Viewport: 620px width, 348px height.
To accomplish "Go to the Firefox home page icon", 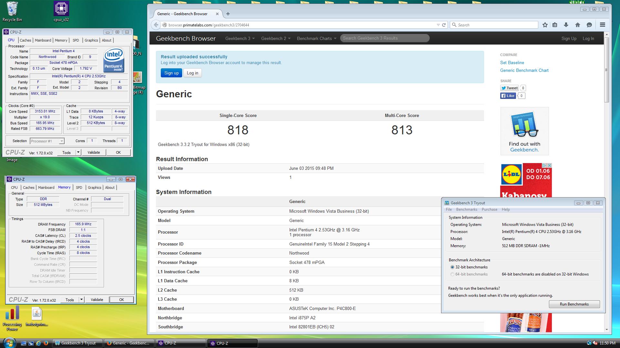I will click(x=577, y=25).
